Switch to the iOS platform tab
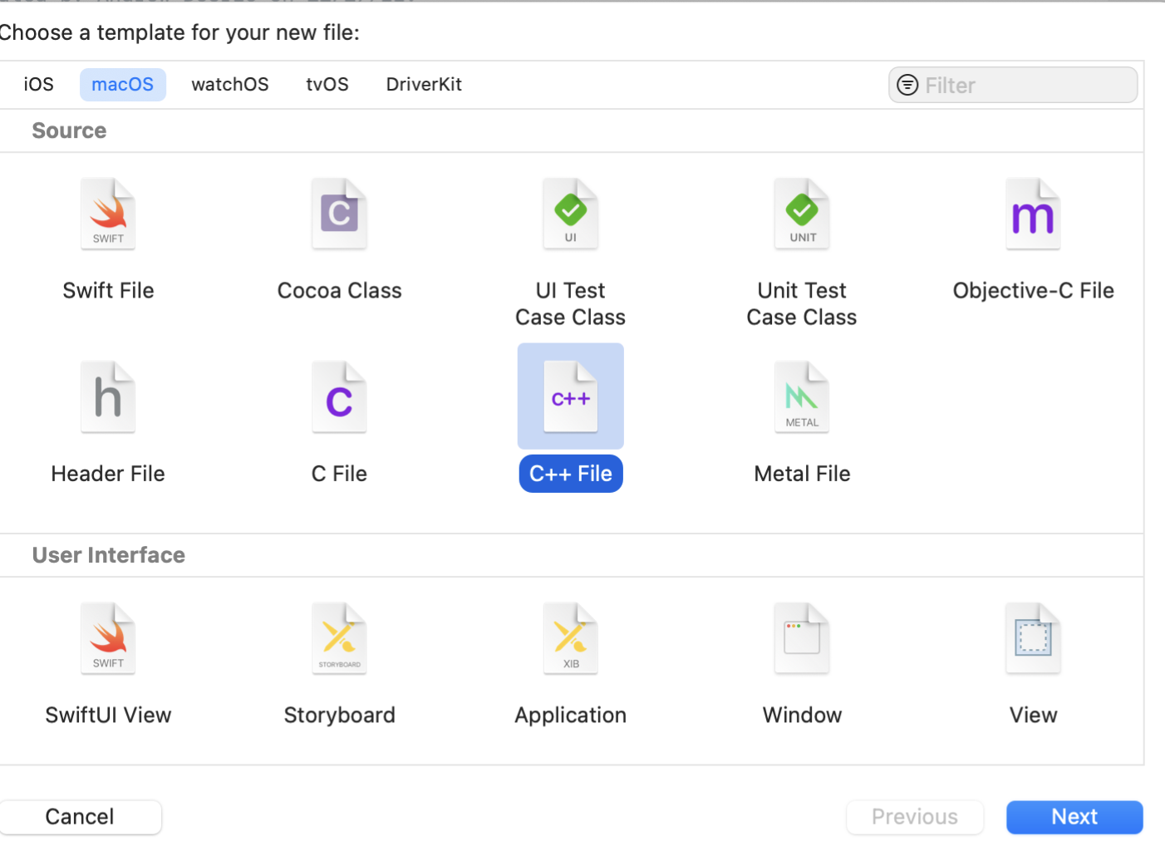Screen dimensions: 1165x851 (x=39, y=85)
